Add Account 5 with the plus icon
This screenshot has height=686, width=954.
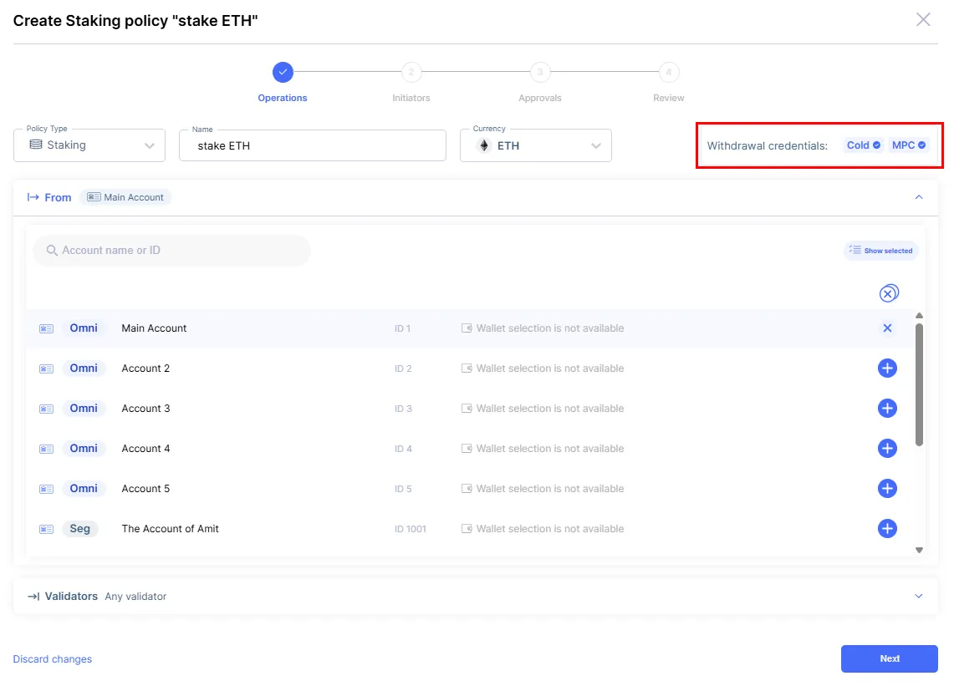[x=887, y=488]
